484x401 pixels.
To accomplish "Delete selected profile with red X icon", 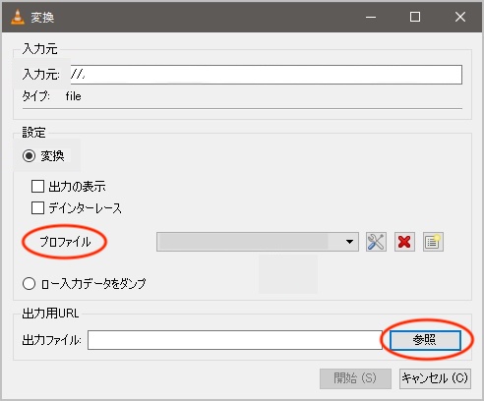I will [x=404, y=242].
